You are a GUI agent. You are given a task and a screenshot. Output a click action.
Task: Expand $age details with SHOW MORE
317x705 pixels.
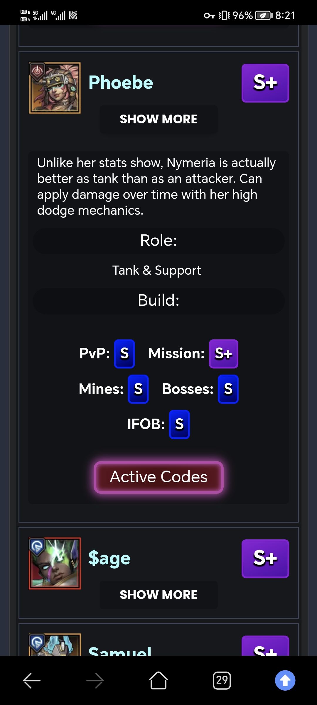[x=158, y=595]
